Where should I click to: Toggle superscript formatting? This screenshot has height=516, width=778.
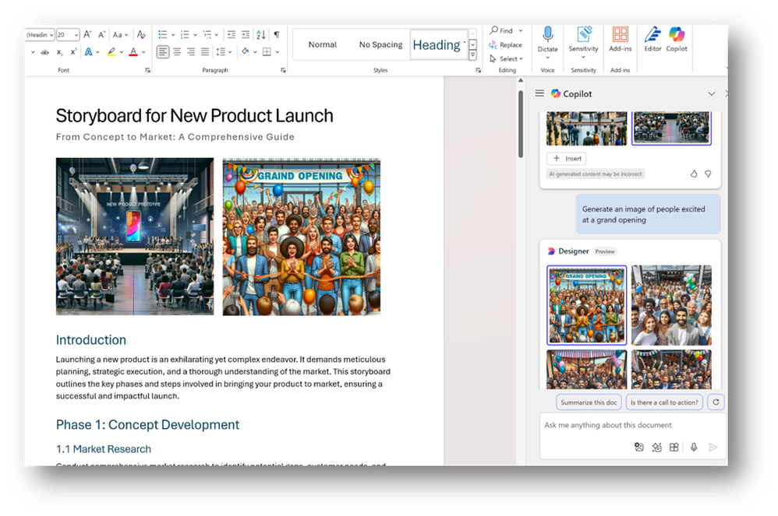(73, 52)
